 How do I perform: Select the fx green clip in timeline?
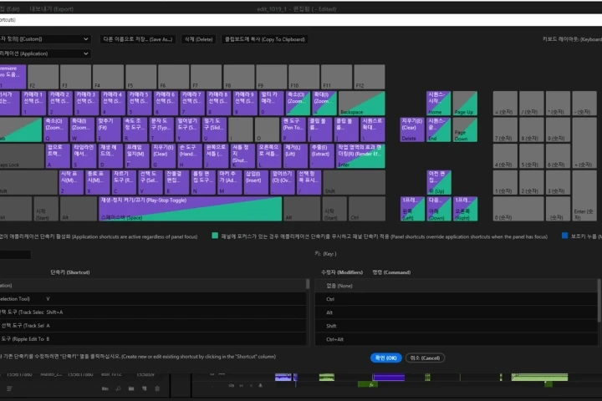pyautogui.click(x=367, y=384)
